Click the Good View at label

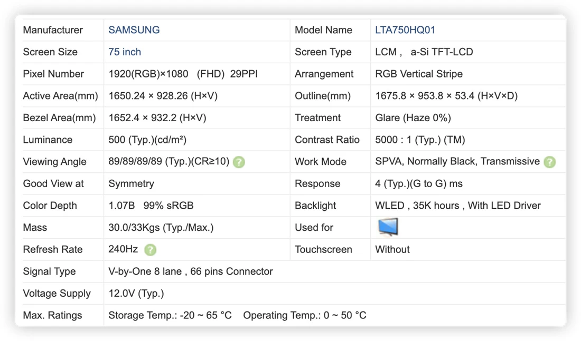click(x=53, y=183)
